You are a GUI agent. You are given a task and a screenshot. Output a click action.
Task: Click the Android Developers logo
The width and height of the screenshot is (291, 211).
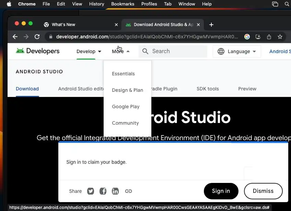pos(38,51)
